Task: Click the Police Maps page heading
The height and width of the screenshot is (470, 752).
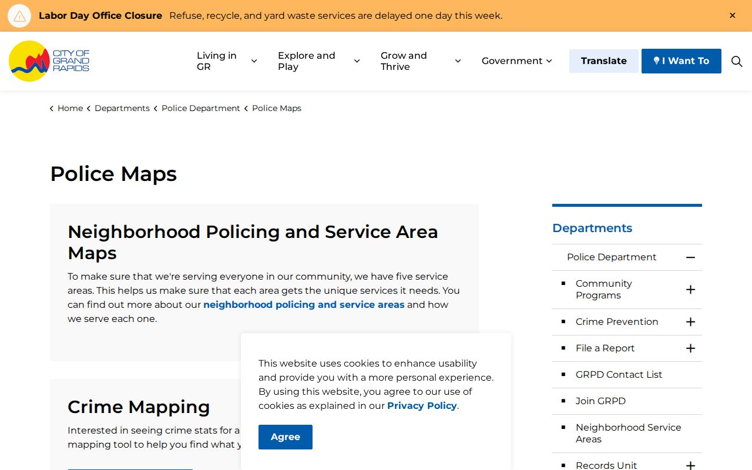Action: click(x=113, y=174)
